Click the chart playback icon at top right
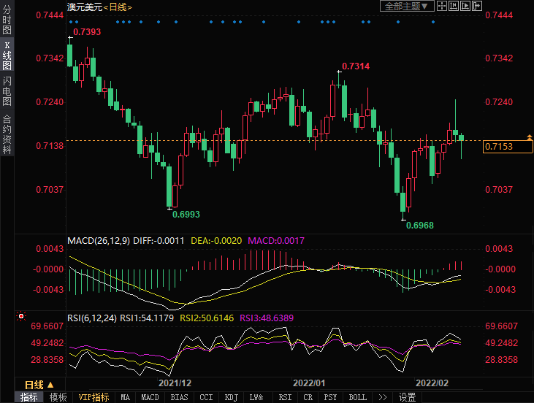 [x=465, y=6]
